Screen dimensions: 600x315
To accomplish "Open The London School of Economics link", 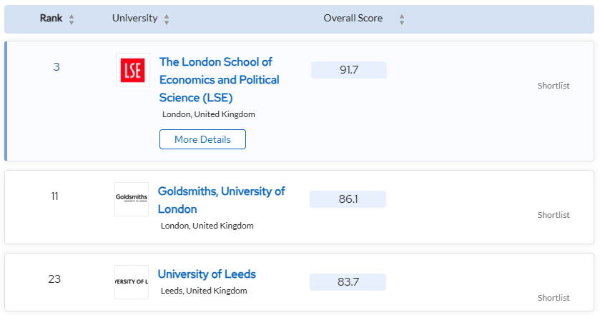I will pyautogui.click(x=219, y=79).
